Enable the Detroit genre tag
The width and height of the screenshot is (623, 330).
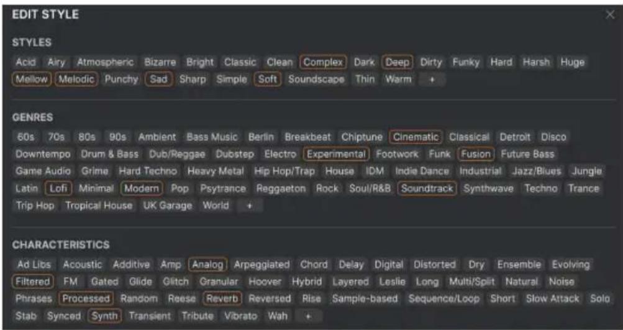pos(515,137)
